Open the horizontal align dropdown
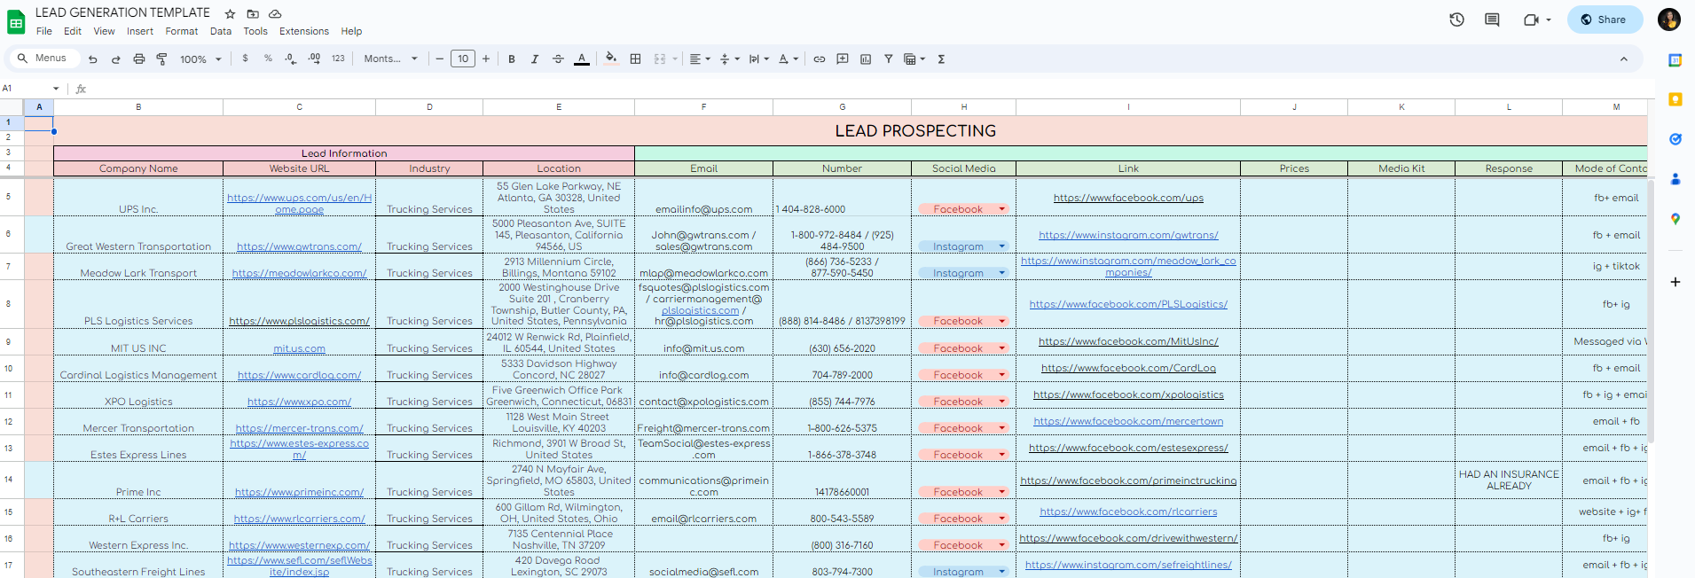The image size is (1695, 578). coord(700,59)
